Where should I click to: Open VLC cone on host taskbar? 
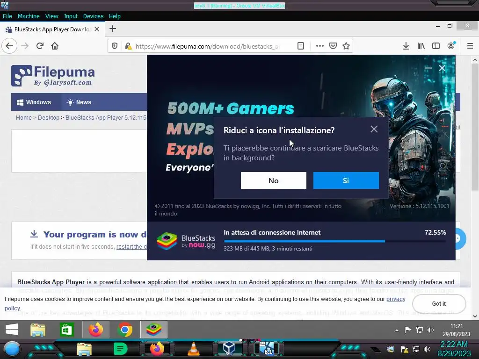[x=193, y=349]
